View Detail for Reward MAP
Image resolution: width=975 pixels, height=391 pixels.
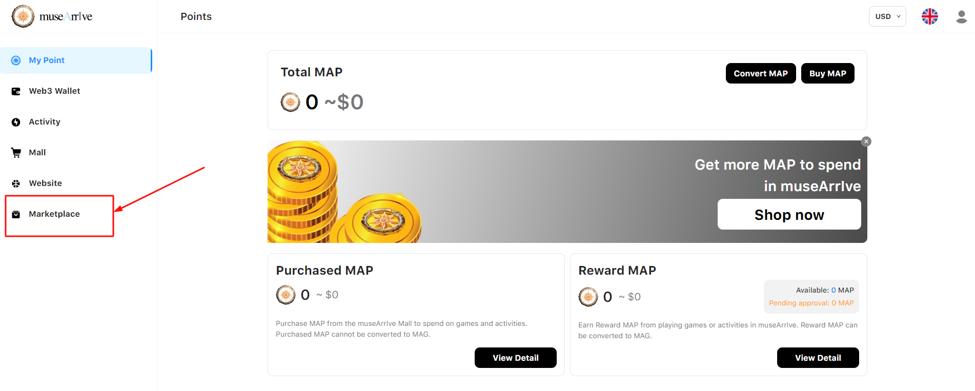coord(818,358)
